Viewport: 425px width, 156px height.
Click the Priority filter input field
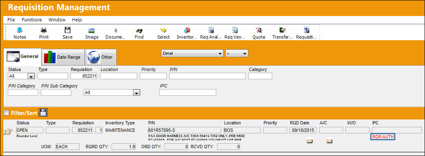pyautogui.click(x=153, y=76)
